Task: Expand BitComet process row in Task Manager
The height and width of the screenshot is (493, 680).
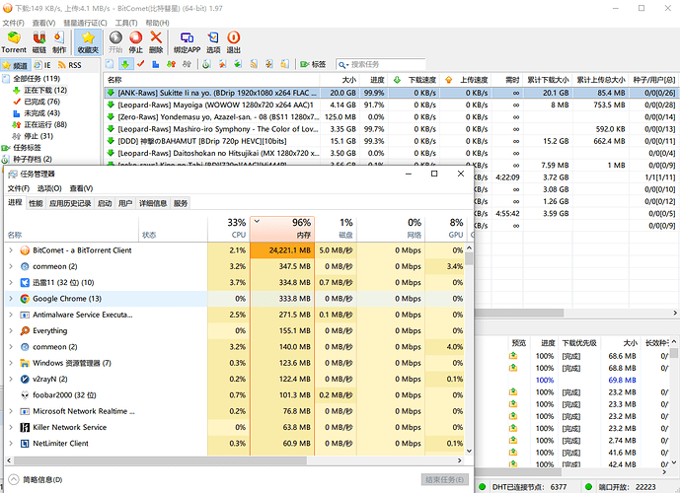Action: [11, 250]
